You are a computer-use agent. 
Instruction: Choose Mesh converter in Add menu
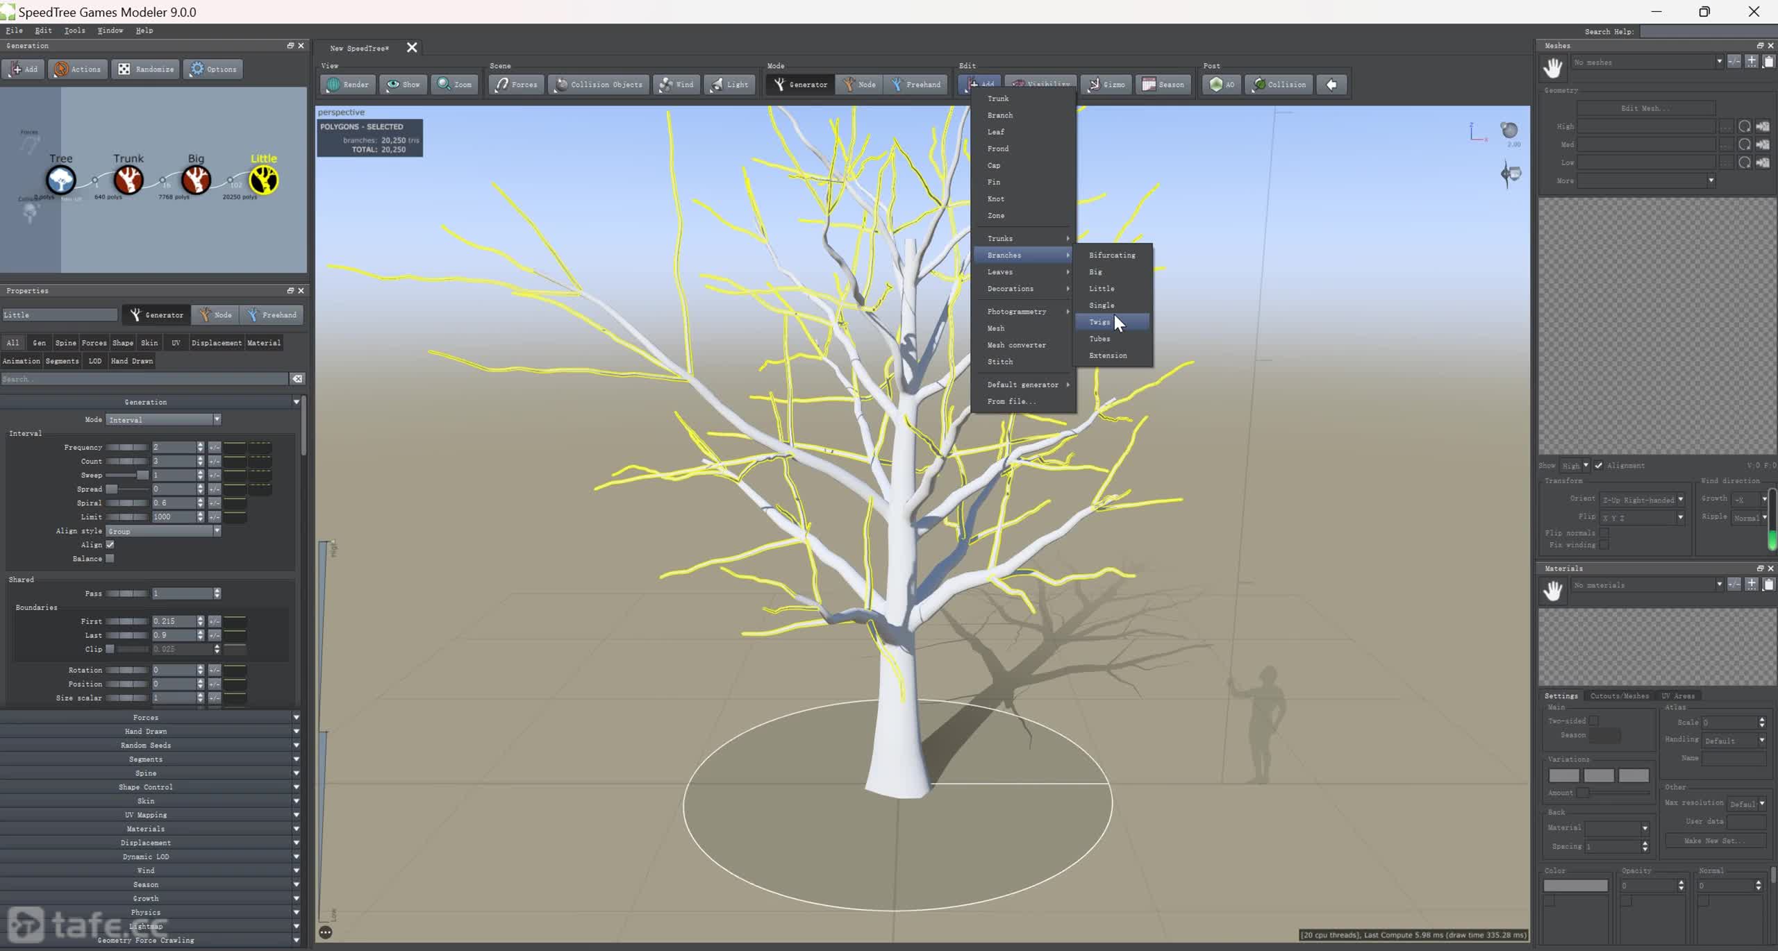[x=1023, y=345]
